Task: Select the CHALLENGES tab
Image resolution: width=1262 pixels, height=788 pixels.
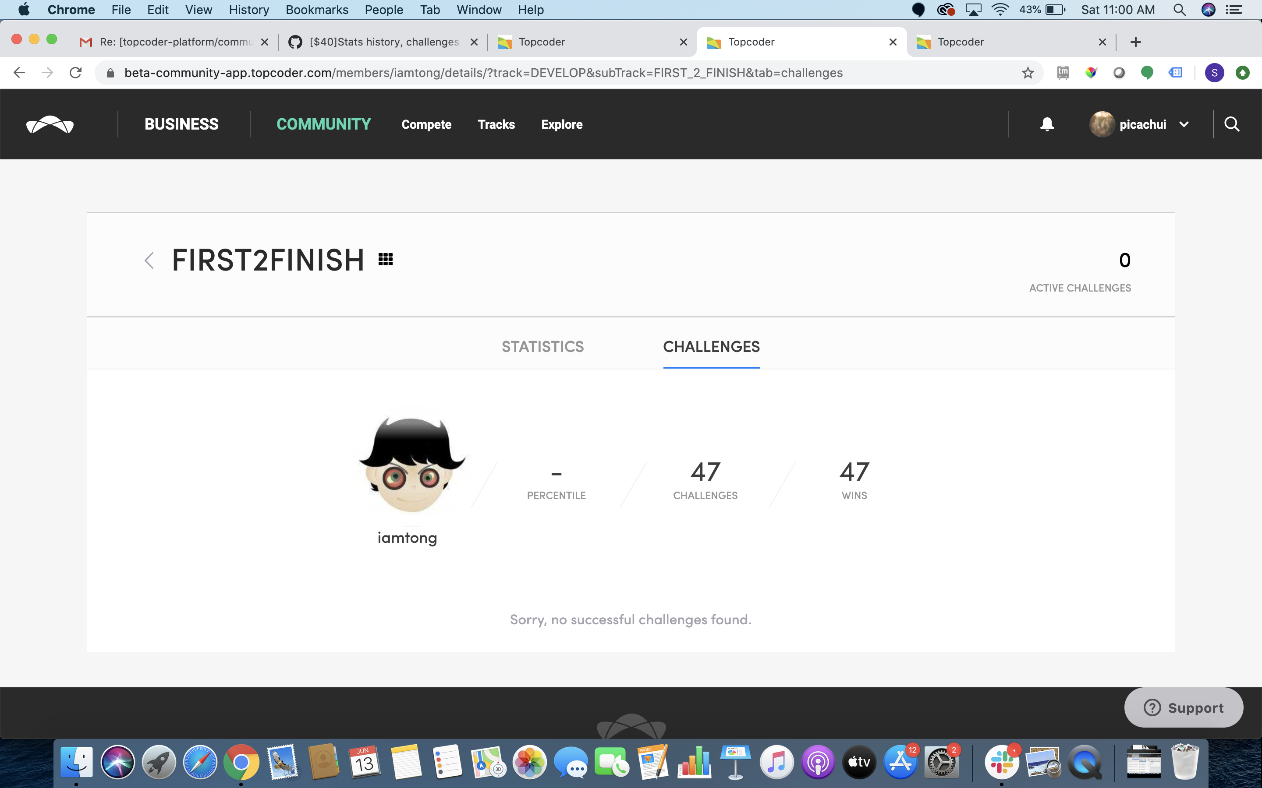Action: point(711,347)
